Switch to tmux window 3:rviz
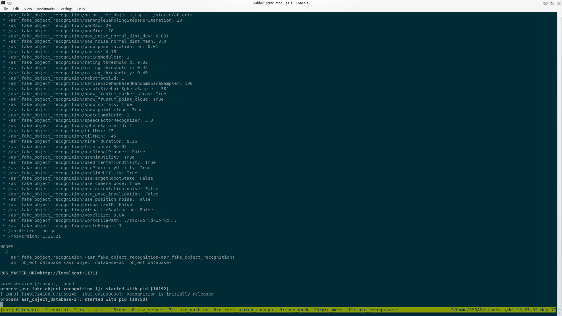This screenshot has height=316, width=562. tap(82, 310)
